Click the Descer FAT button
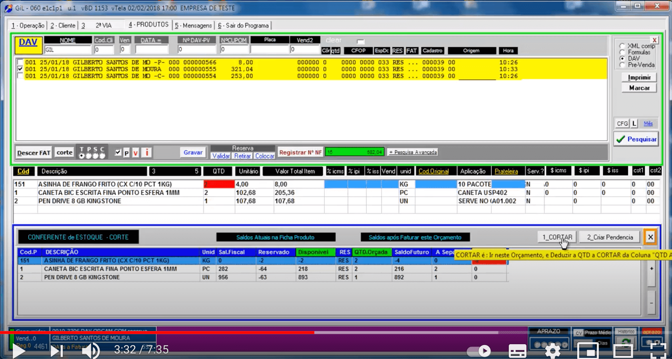672x359 pixels. [x=34, y=153]
